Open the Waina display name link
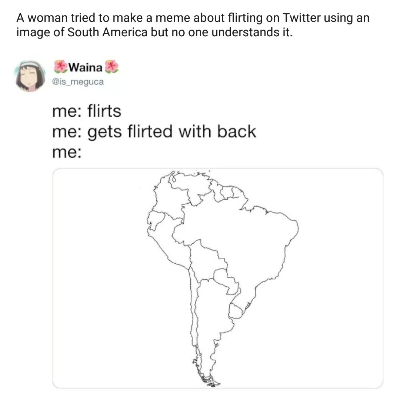Viewport: 400px width, 400px height. [x=86, y=67]
